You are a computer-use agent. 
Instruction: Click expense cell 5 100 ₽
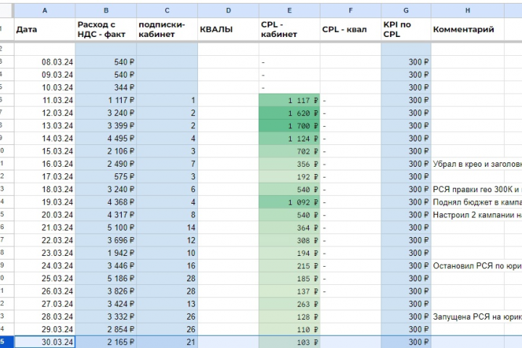coord(106,228)
